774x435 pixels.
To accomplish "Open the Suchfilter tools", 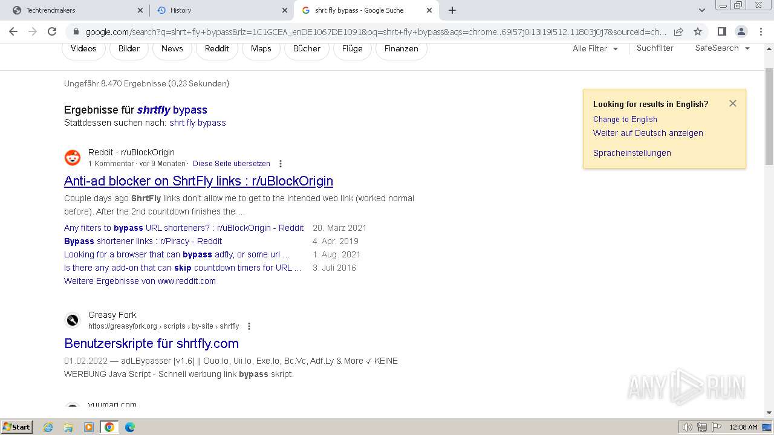I will point(655,48).
